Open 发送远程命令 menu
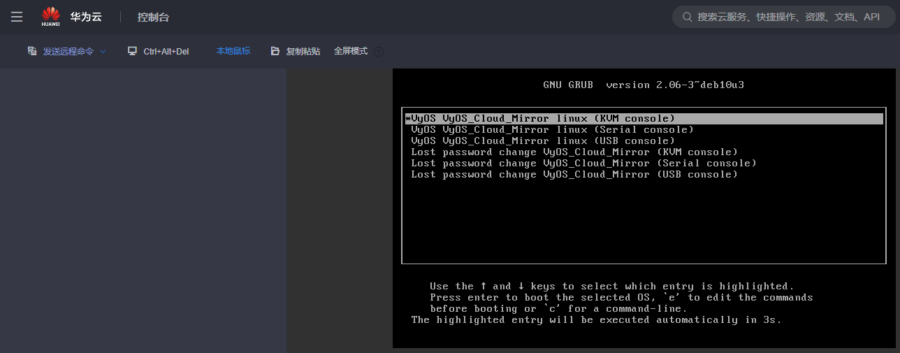 (68, 51)
